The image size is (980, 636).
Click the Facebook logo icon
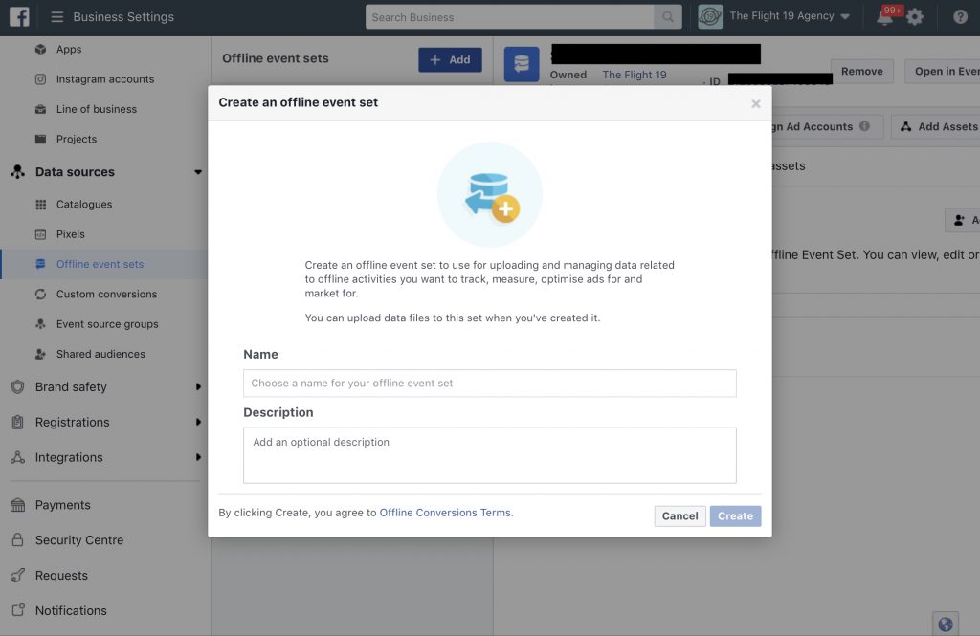tap(19, 16)
